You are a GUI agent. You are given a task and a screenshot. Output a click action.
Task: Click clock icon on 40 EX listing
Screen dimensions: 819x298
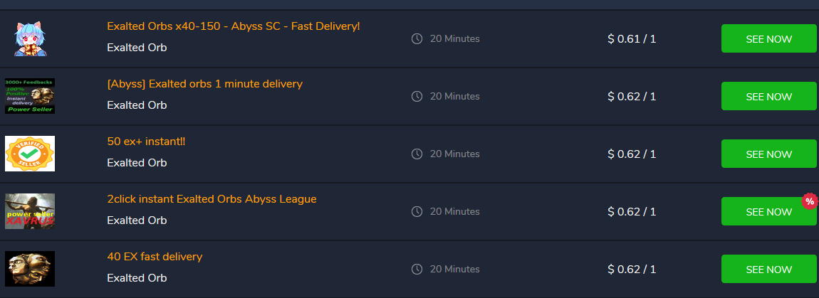pos(417,269)
